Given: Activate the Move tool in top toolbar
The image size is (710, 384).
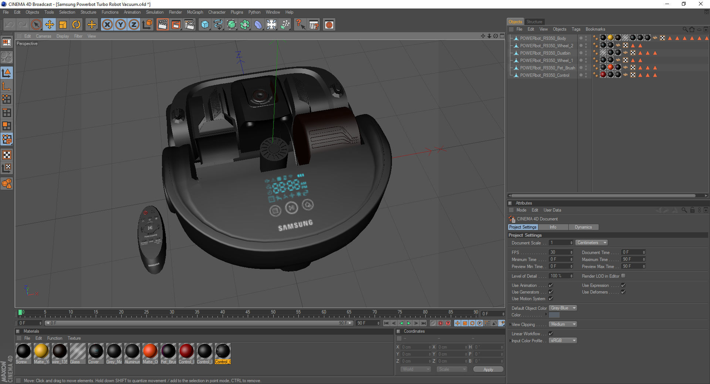Looking at the screenshot, I should 49,25.
